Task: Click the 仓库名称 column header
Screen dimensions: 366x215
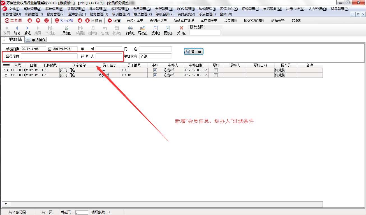Action: click(x=79, y=65)
